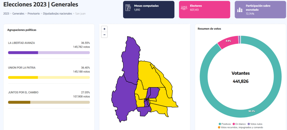Open the Electores card
The image size is (287, 130).
(x=204, y=10)
